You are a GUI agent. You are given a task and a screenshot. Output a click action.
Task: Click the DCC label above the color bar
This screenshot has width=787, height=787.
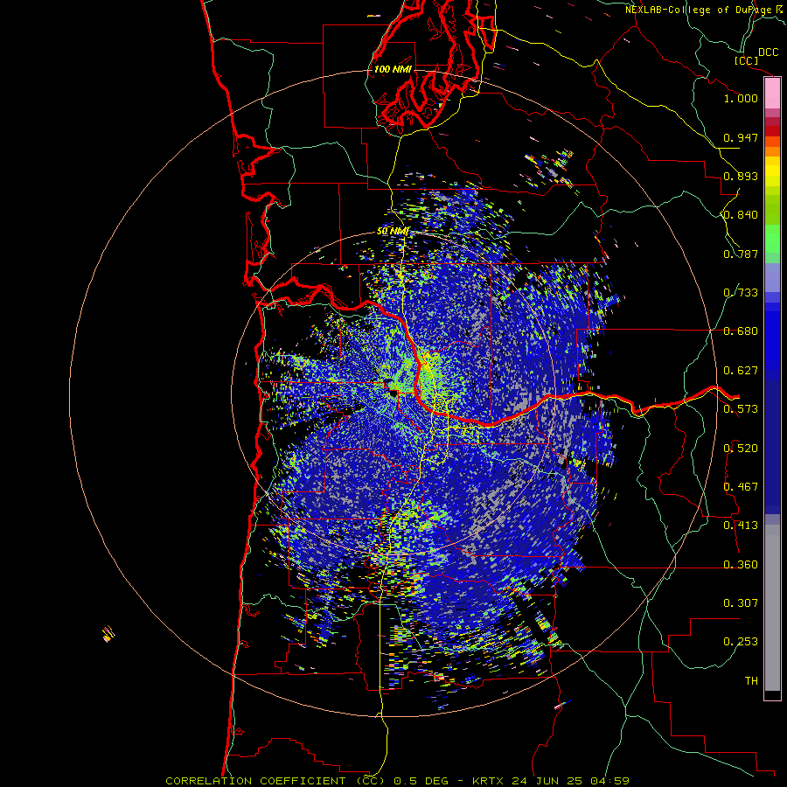point(768,52)
